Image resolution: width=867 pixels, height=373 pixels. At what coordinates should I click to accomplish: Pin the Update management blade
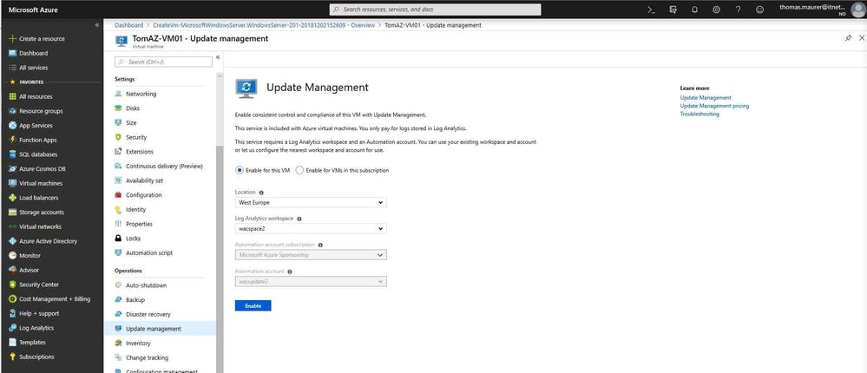point(848,37)
